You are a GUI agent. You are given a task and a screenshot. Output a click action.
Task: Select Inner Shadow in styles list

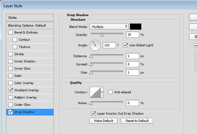25,61
